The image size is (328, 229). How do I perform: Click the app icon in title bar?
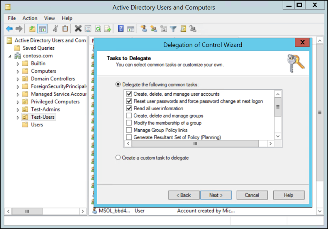8,7
